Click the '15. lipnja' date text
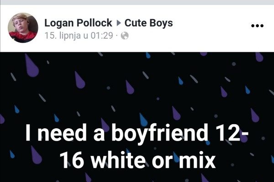 tap(63, 36)
